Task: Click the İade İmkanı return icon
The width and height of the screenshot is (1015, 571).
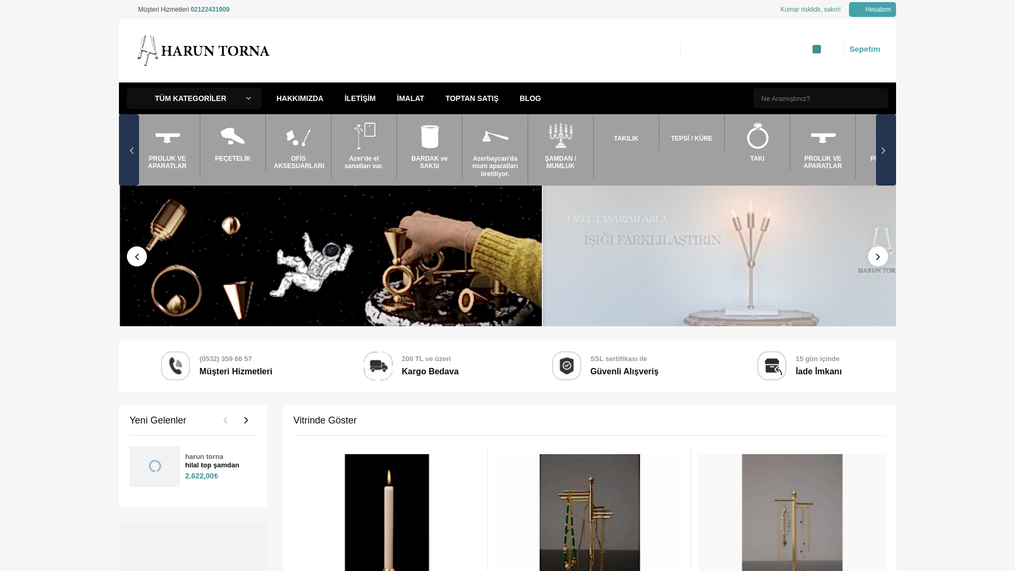Action: (x=772, y=366)
